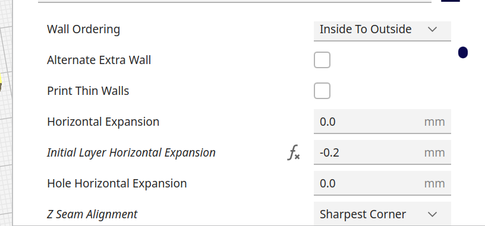Click the fx formula icon beside Initial Layer Horizontal Expansion
The width and height of the screenshot is (485, 226).
(x=294, y=152)
